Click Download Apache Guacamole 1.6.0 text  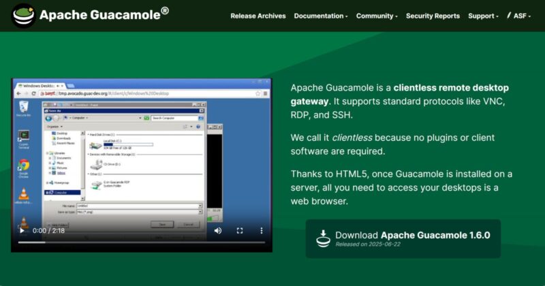[412, 235]
